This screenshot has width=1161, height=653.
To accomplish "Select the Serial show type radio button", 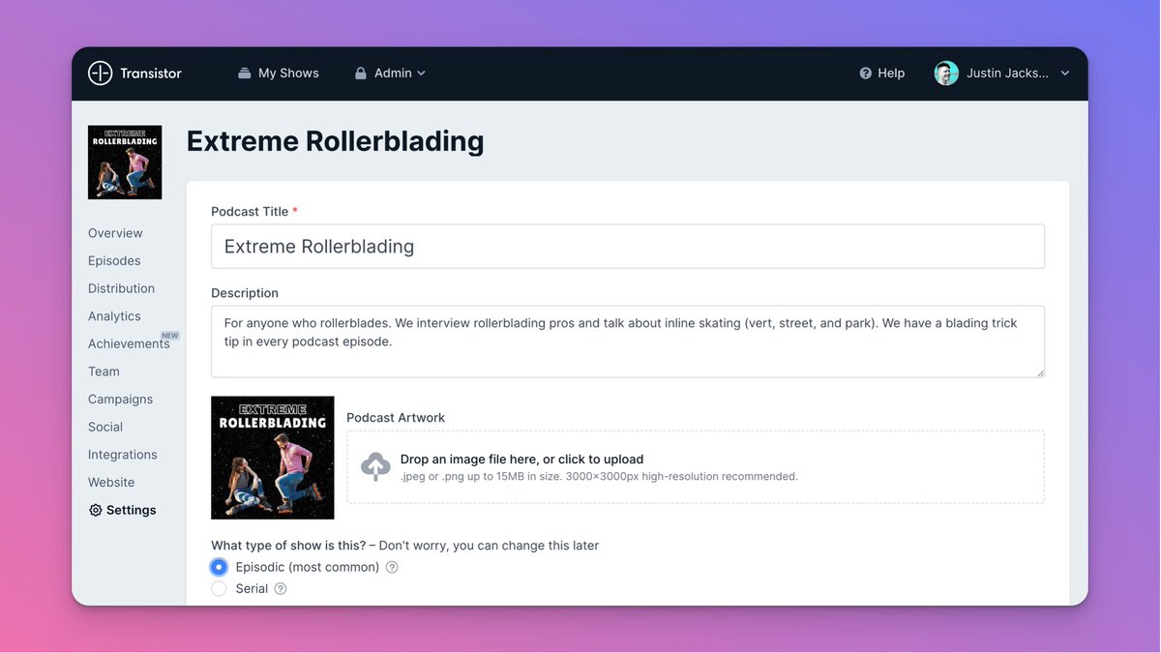I will click(219, 589).
